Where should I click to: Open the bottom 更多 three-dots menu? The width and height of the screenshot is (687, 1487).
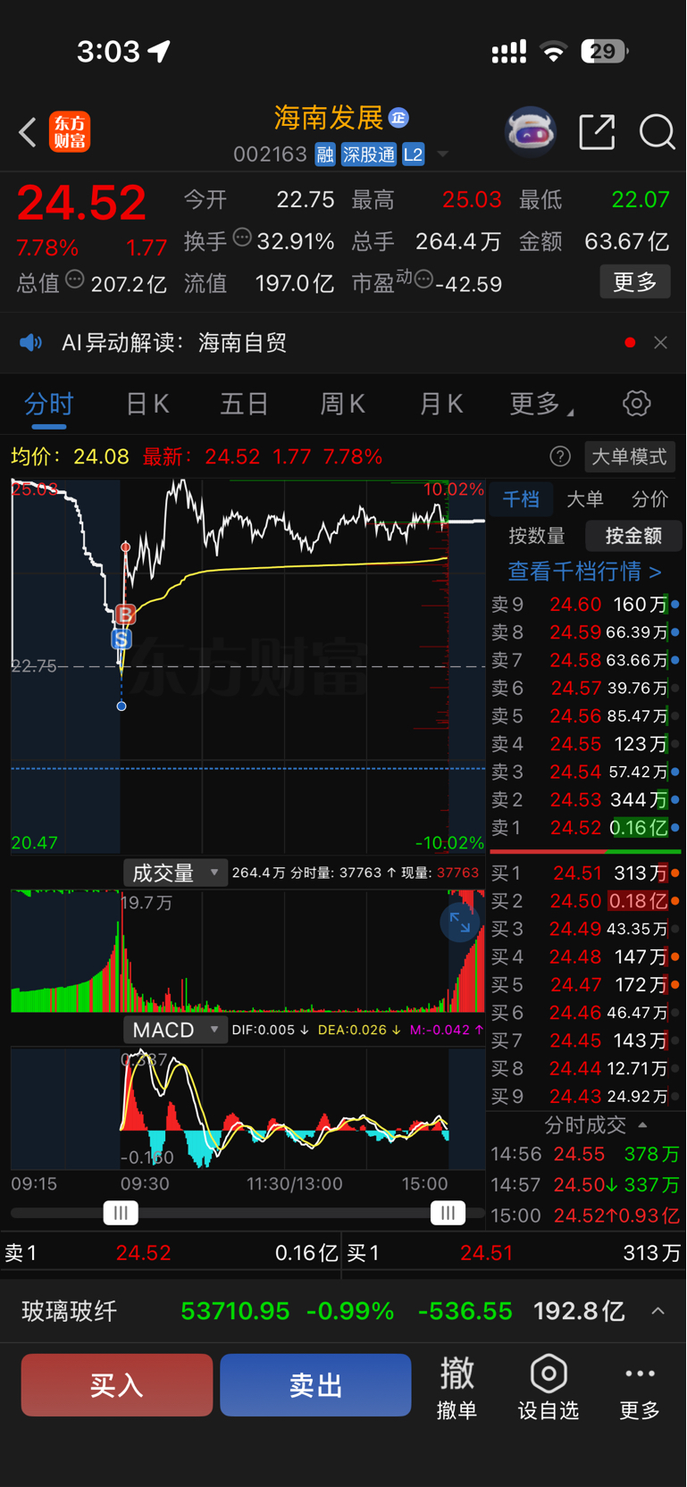tap(640, 1387)
